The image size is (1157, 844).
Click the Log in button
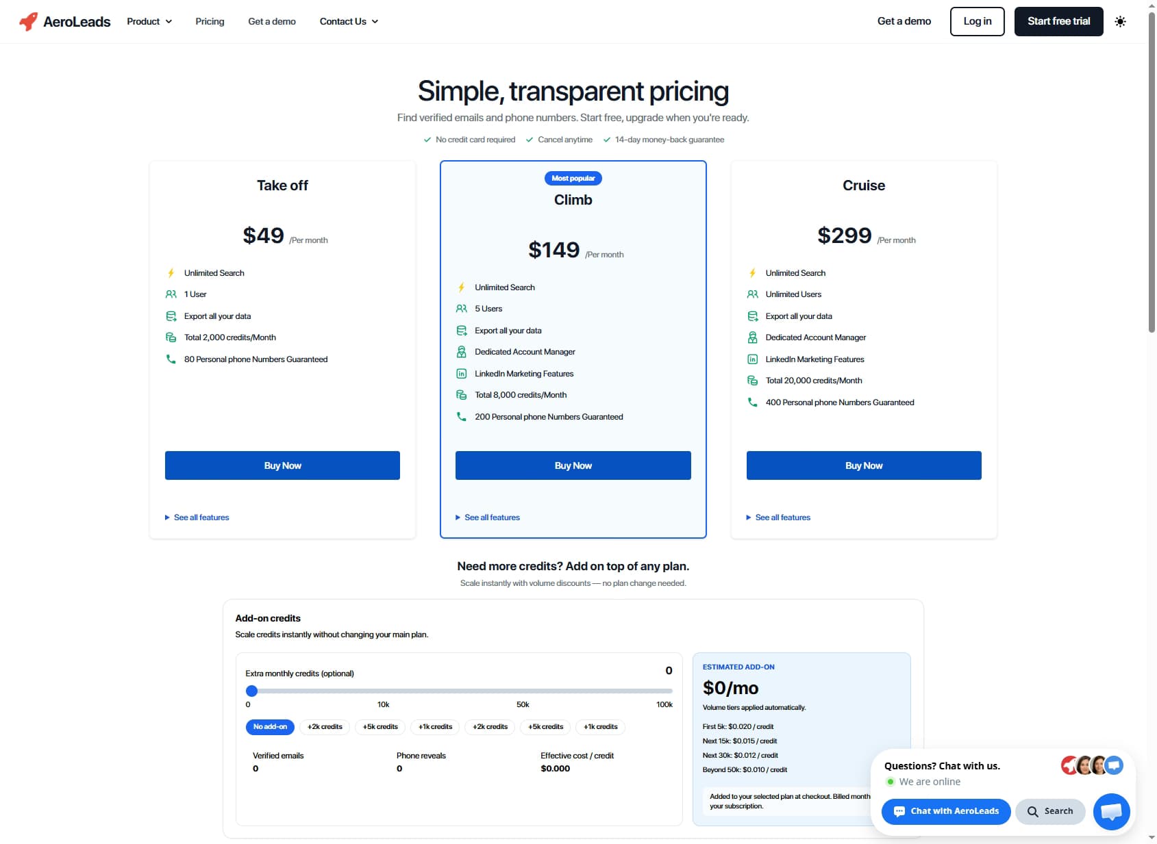(x=978, y=21)
